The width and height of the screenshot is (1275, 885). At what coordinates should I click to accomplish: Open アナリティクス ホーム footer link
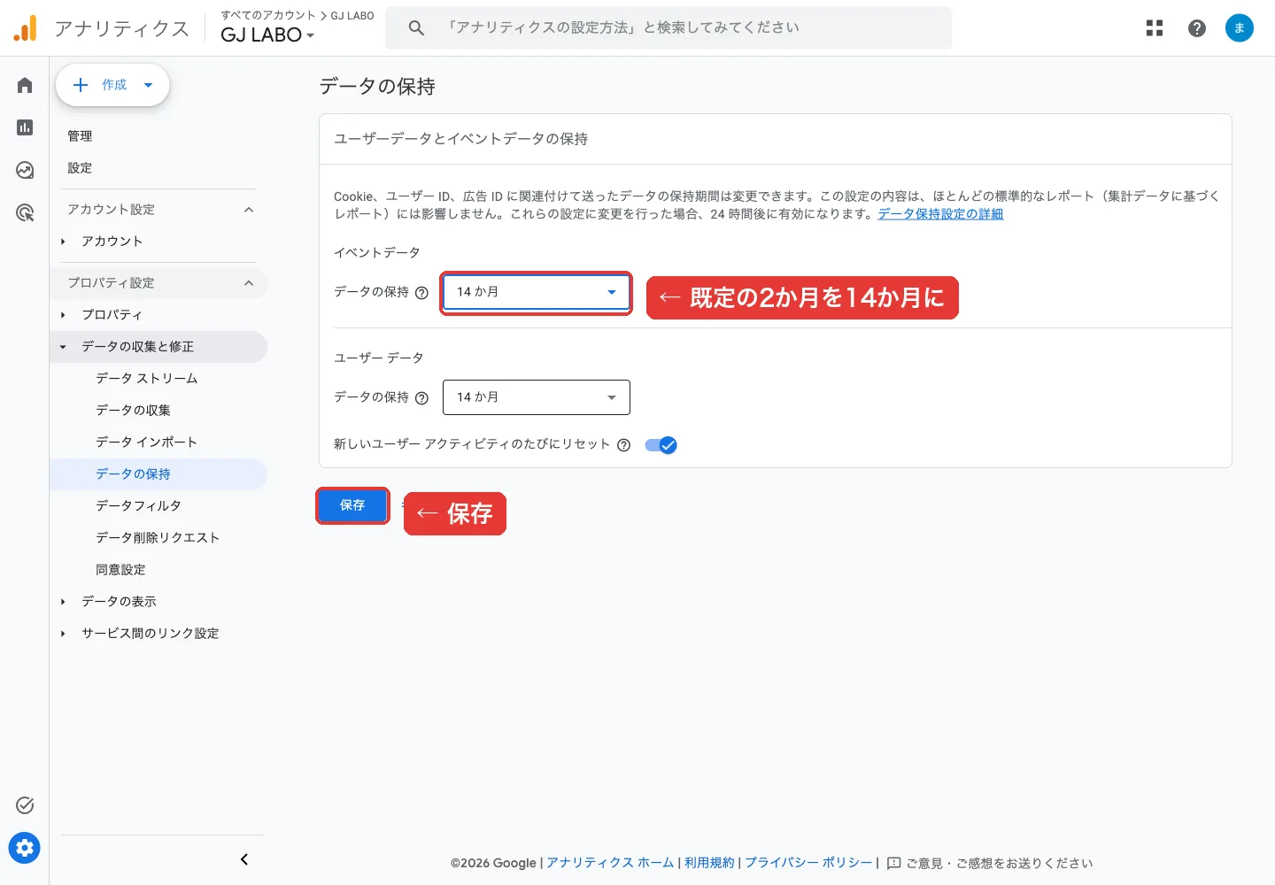point(610,863)
